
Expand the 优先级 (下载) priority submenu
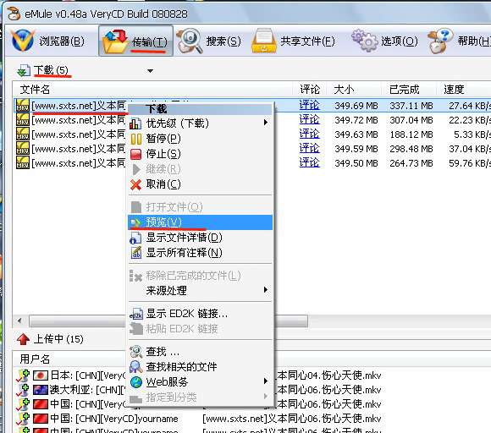tap(200, 123)
